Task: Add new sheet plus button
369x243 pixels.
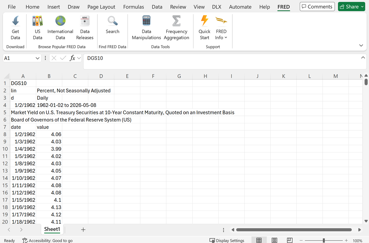Action: tap(83, 230)
